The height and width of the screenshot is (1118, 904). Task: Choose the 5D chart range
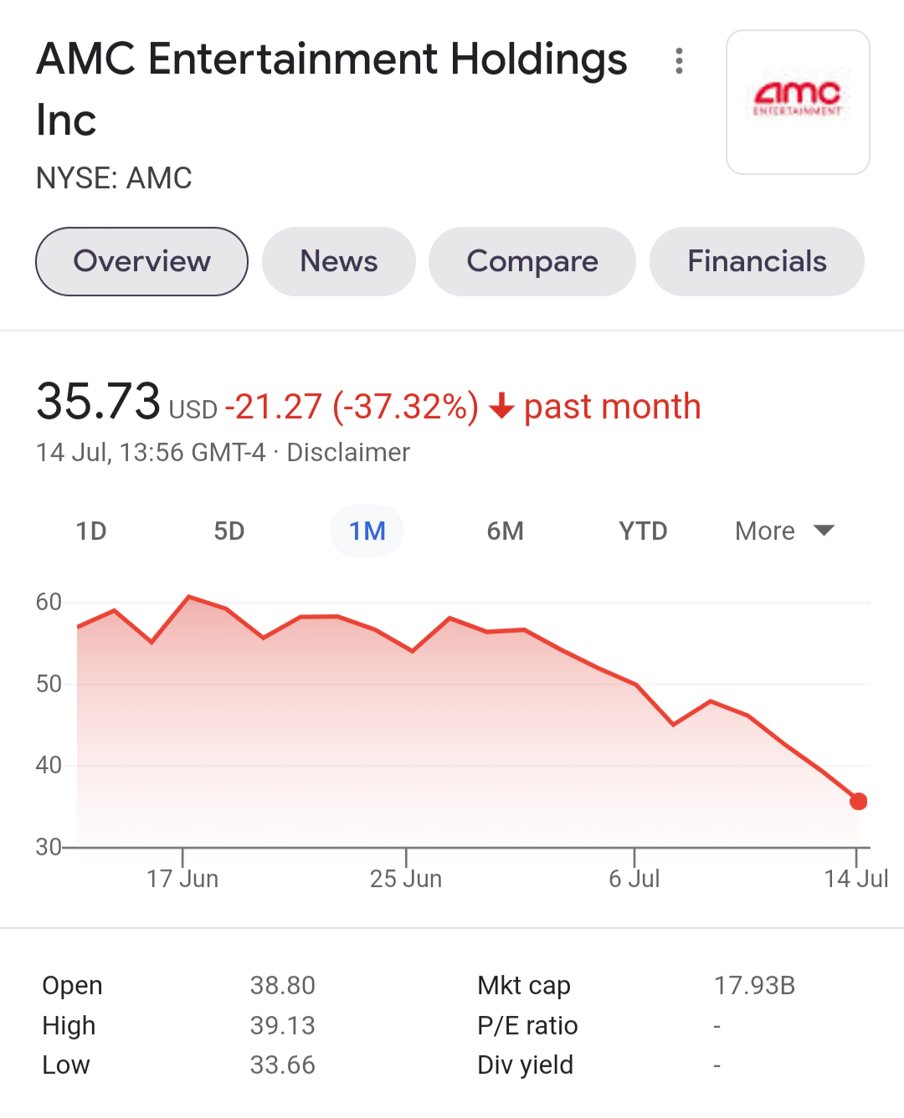229,531
